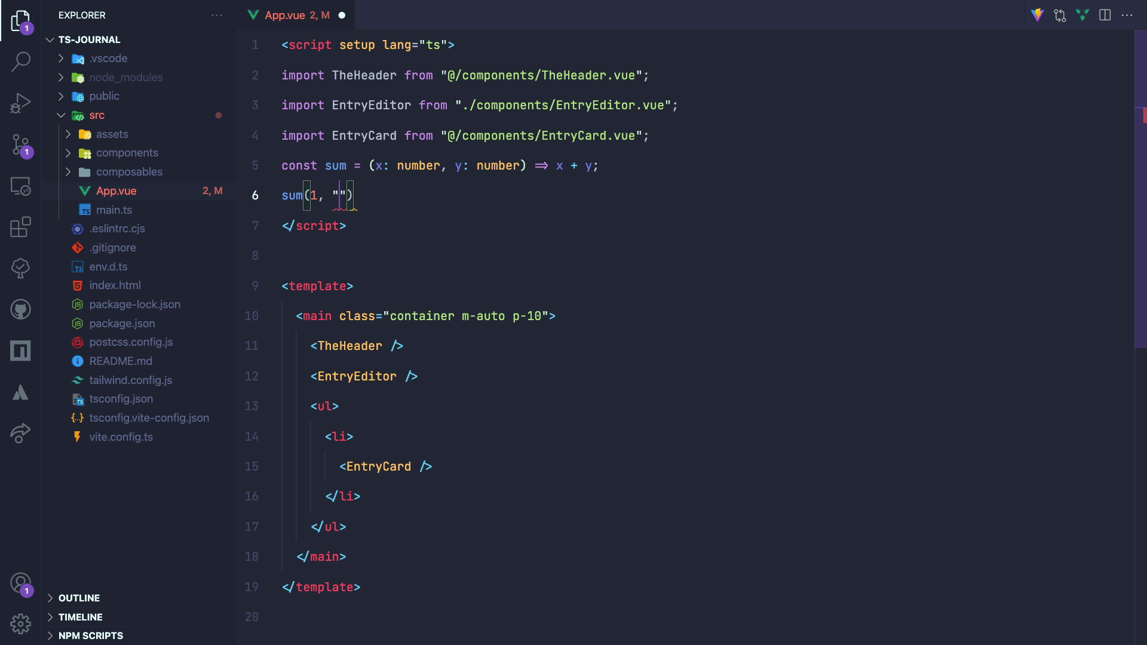
Task: Expand the node_modules folder
Action: [61, 77]
